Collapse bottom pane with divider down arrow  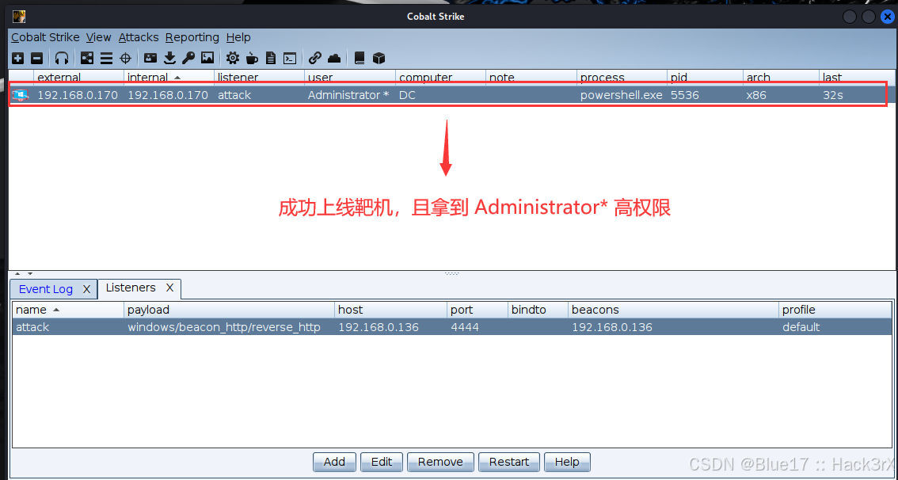30,274
